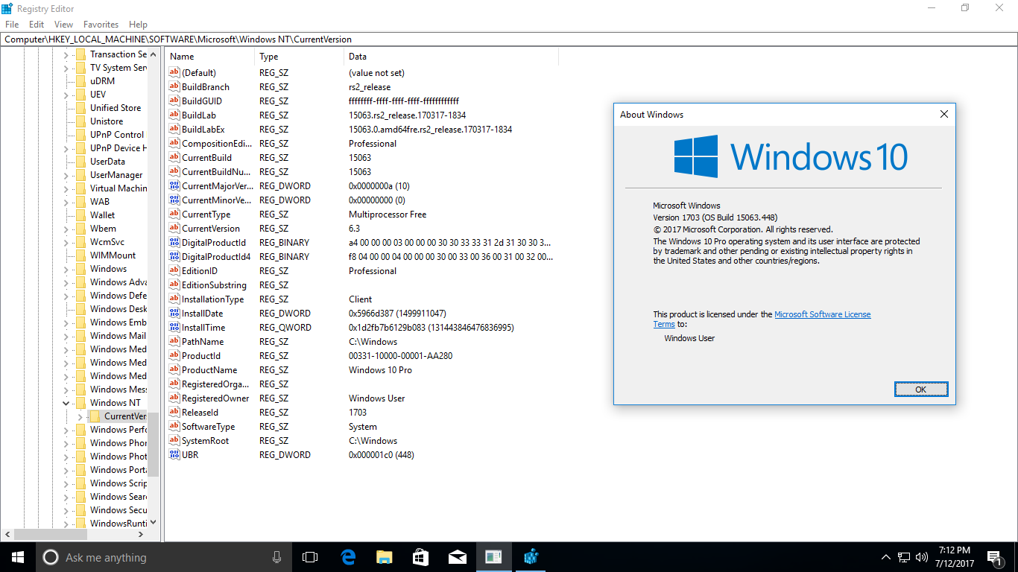Image resolution: width=1018 pixels, height=572 pixels.
Task: Click the tree pane horizontal scrollbar thumb
Action: coord(50,534)
